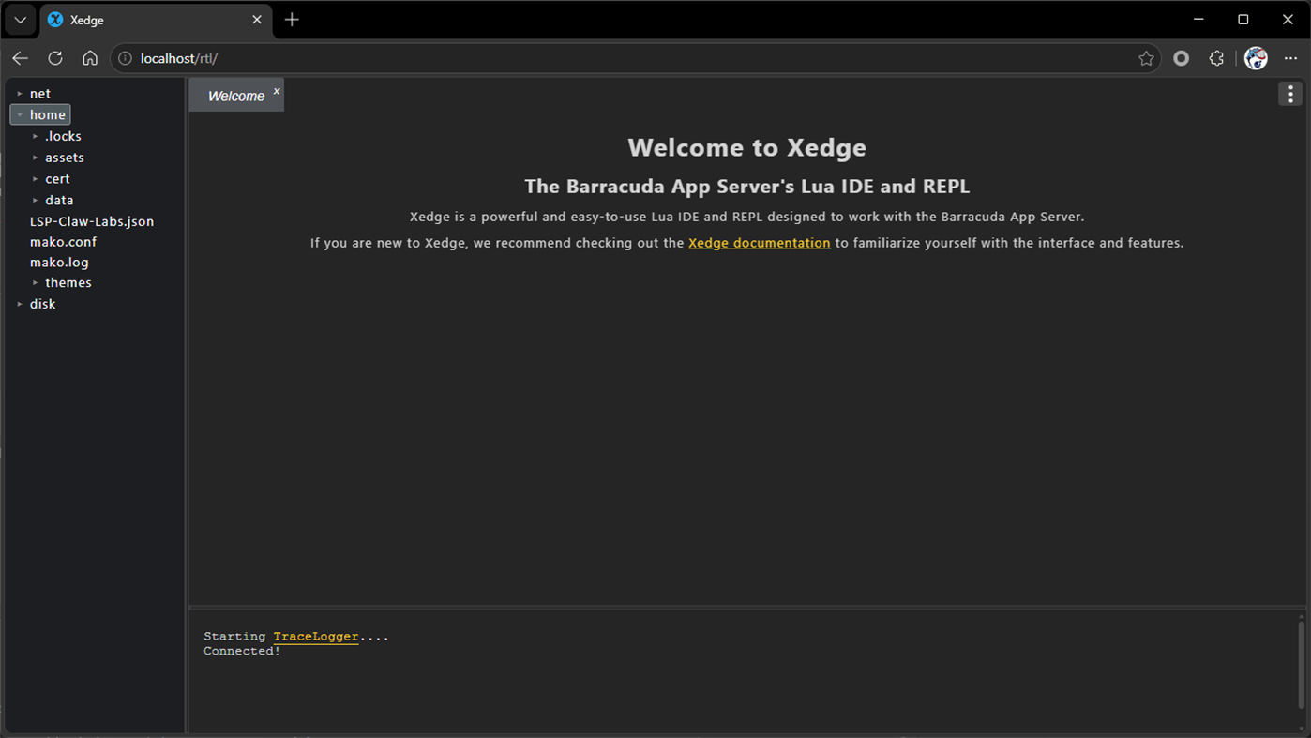Image resolution: width=1311 pixels, height=738 pixels.
Task: Open the tab search dropdown chevron
Action: 20,20
